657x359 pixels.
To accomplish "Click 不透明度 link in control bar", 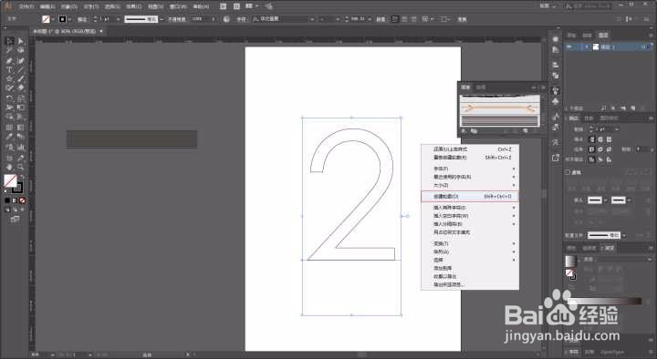I will coord(177,19).
